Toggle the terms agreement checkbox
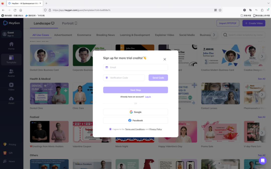271x169 pixels. coord(110,129)
